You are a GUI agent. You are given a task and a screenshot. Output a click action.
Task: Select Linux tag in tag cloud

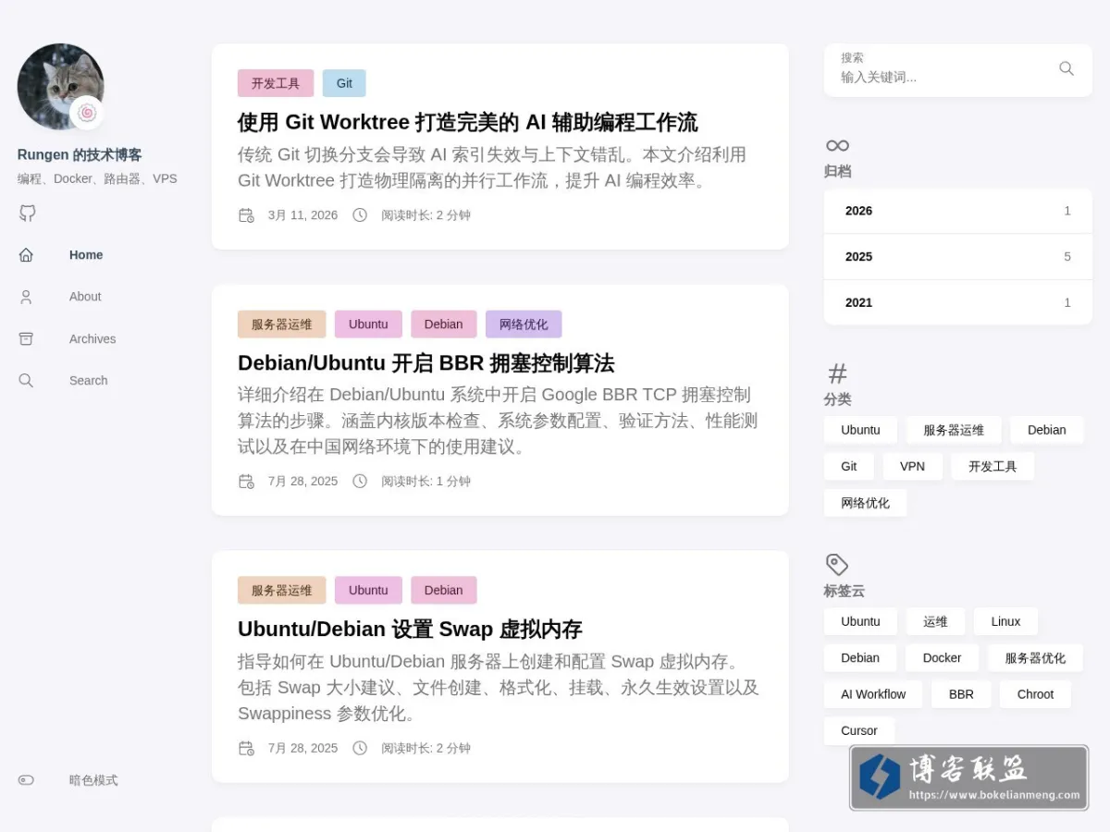tap(1005, 621)
